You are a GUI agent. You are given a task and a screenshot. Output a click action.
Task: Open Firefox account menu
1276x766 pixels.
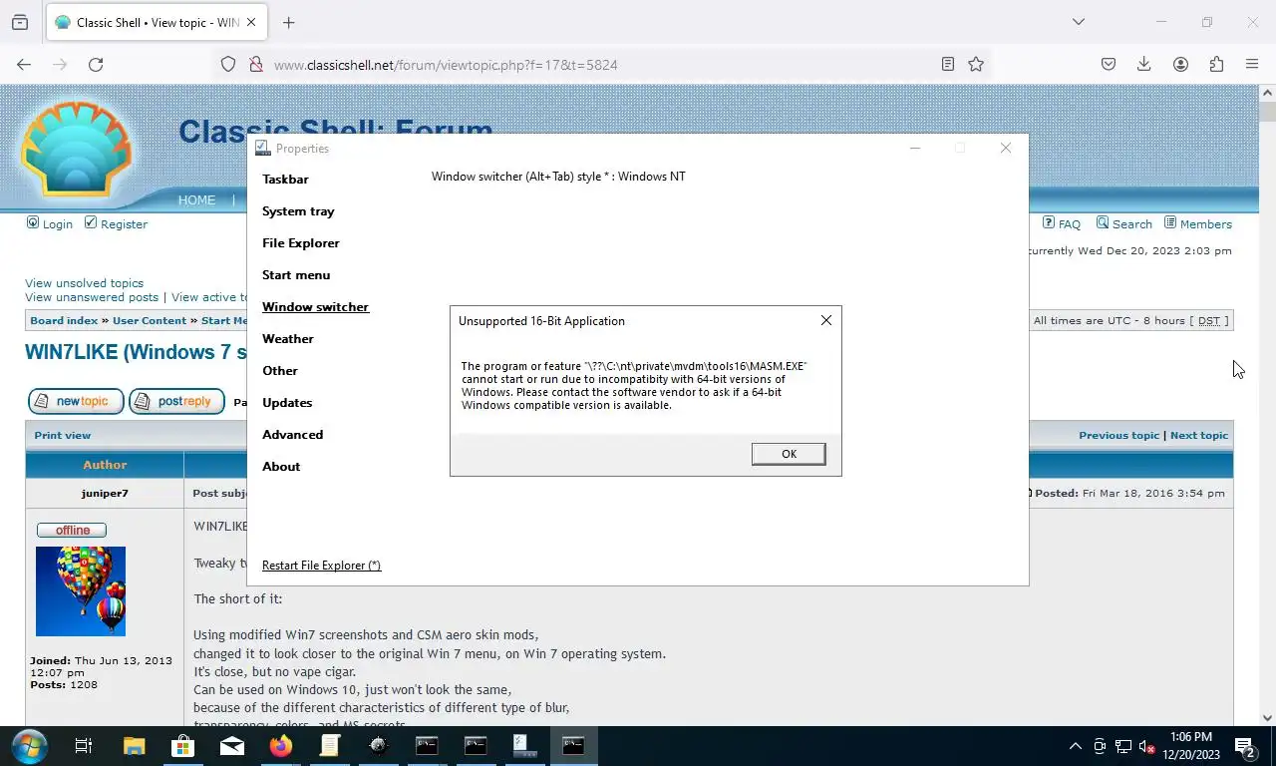(1180, 65)
